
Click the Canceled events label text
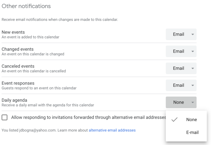tap(18, 66)
